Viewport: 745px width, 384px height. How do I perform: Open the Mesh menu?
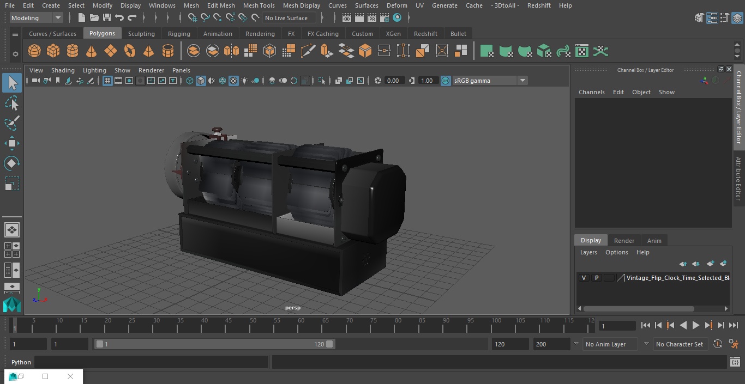coord(191,5)
